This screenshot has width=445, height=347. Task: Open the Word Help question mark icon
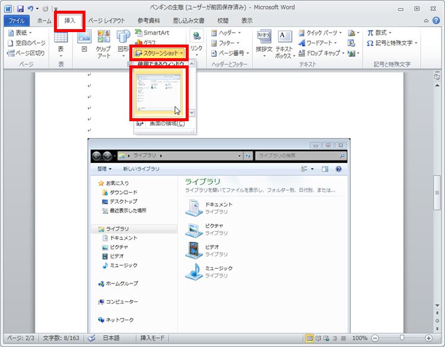pyautogui.click(x=436, y=20)
